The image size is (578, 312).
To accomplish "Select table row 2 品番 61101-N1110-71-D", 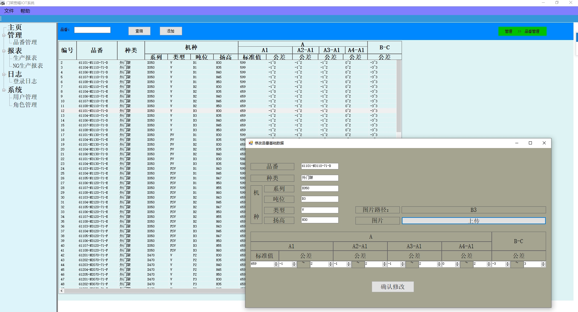I will pyautogui.click(x=93, y=63).
